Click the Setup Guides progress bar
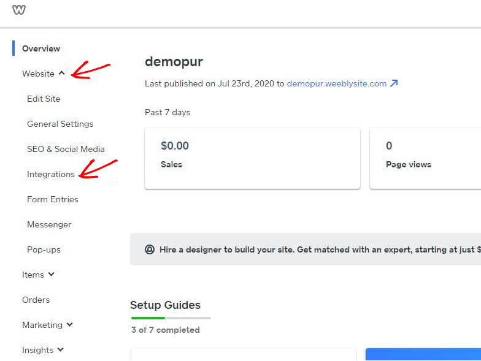 (171, 318)
